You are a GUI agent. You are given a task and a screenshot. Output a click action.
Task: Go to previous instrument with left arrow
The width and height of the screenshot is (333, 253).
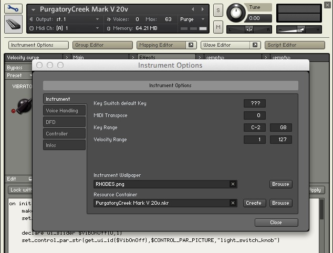[x=193, y=9]
